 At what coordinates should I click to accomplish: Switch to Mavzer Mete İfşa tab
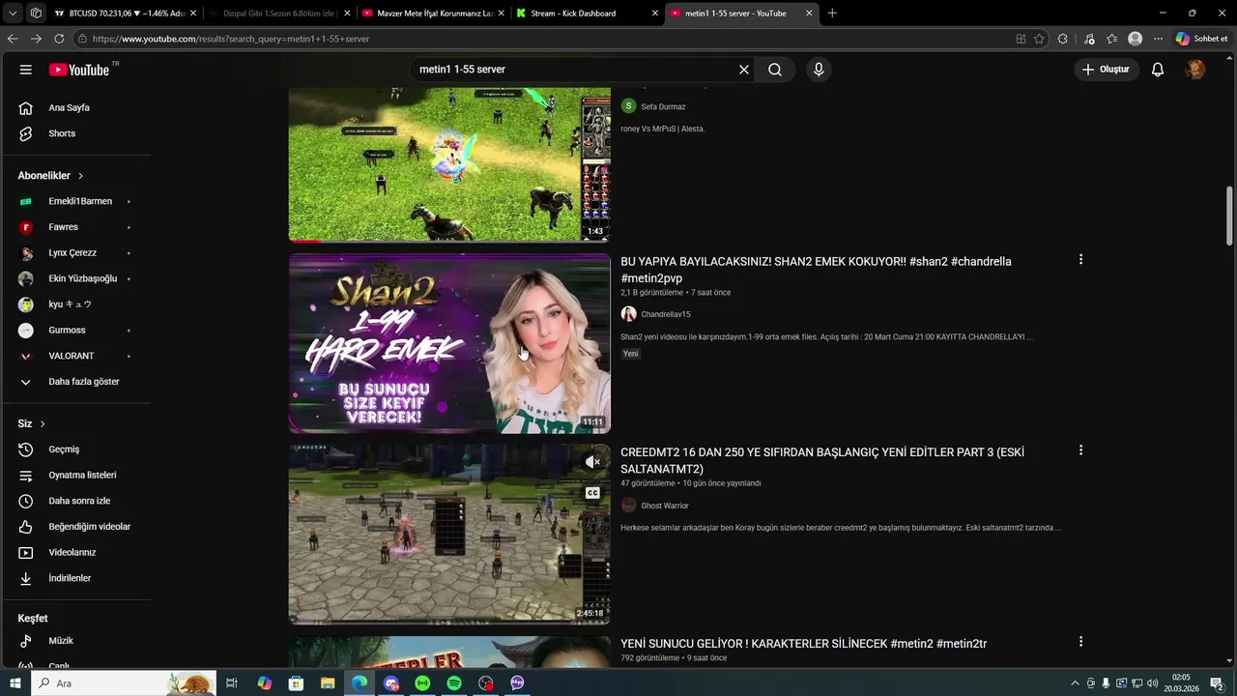(x=431, y=14)
